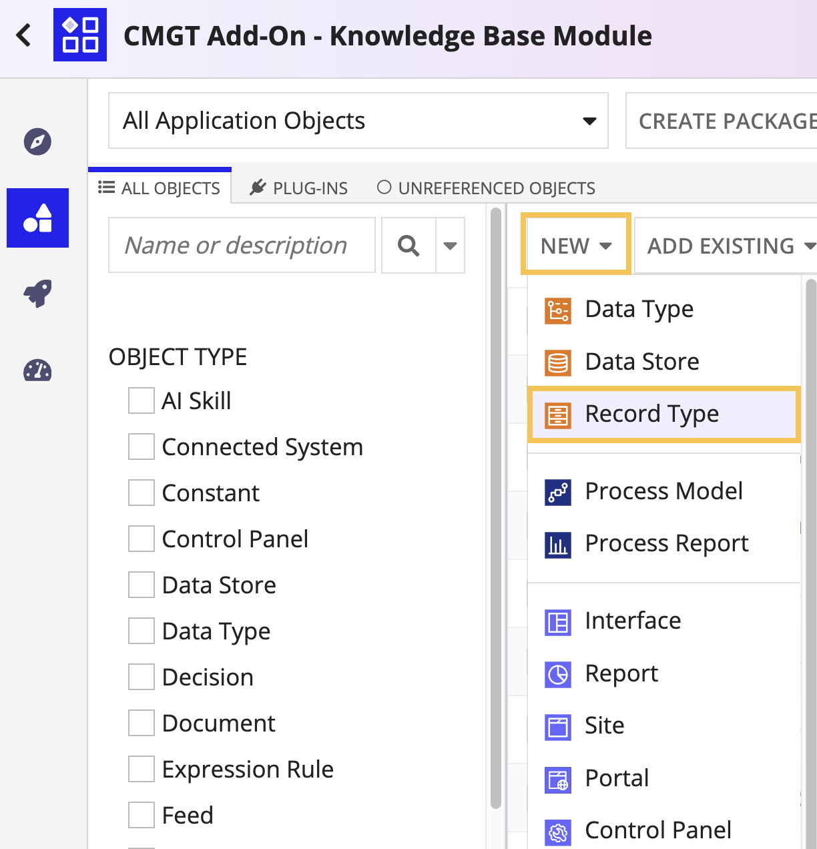This screenshot has height=849, width=817.
Task: Check the Document object type
Action: coord(142,723)
